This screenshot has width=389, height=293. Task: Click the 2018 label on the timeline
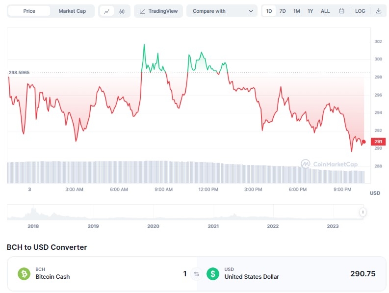[x=33, y=226]
